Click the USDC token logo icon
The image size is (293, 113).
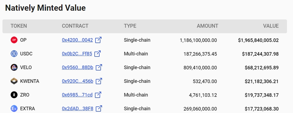(x=14, y=54)
